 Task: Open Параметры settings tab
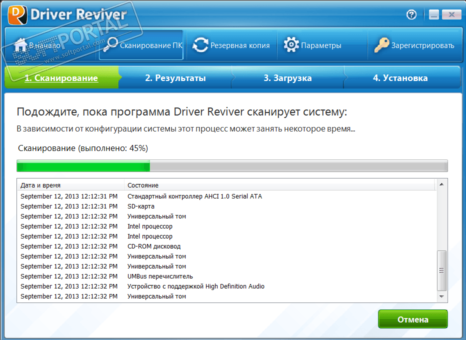point(322,45)
